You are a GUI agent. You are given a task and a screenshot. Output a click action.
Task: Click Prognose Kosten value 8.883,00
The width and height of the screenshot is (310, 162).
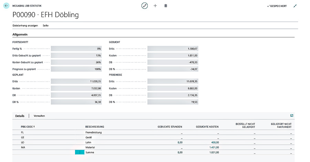173,89
